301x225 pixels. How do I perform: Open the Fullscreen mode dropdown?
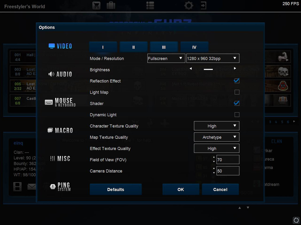(166, 58)
